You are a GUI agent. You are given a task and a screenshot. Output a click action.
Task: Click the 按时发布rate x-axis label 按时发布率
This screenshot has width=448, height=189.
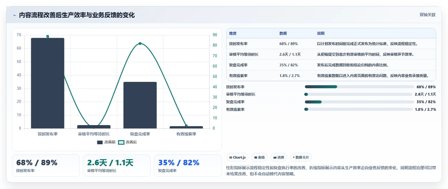pos(48,134)
